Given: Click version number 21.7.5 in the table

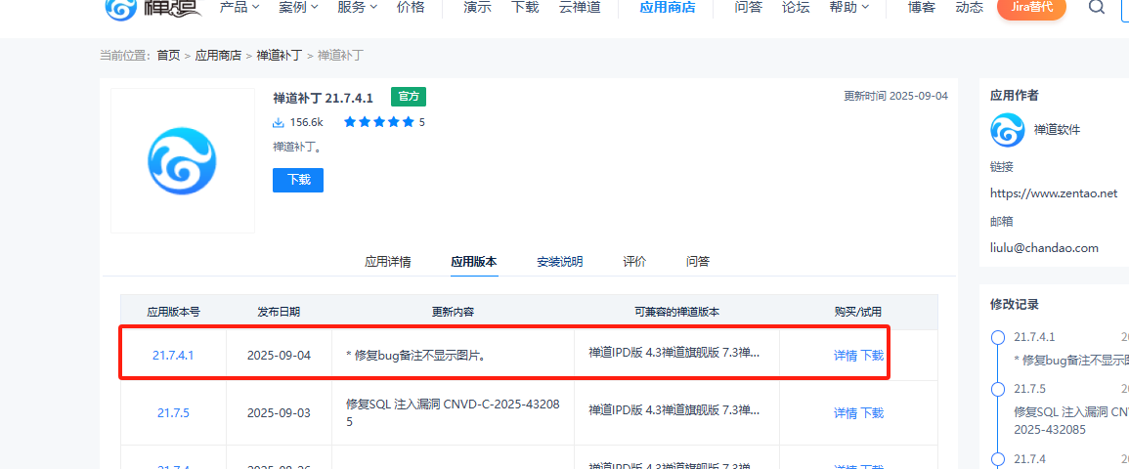Looking at the screenshot, I should (174, 413).
